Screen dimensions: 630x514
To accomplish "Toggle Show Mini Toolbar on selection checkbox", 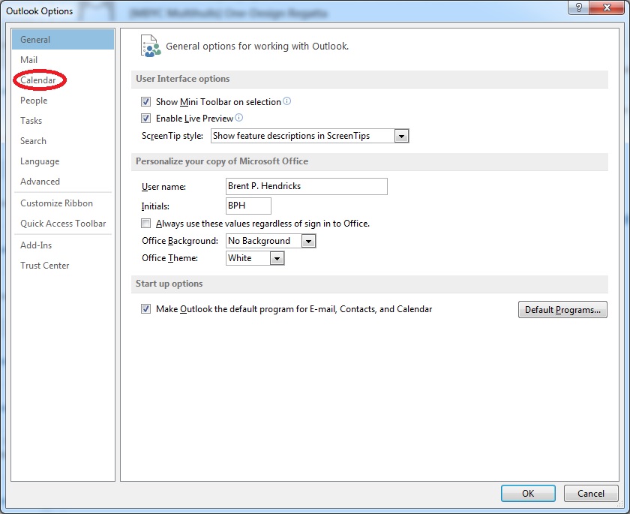I will coord(145,102).
